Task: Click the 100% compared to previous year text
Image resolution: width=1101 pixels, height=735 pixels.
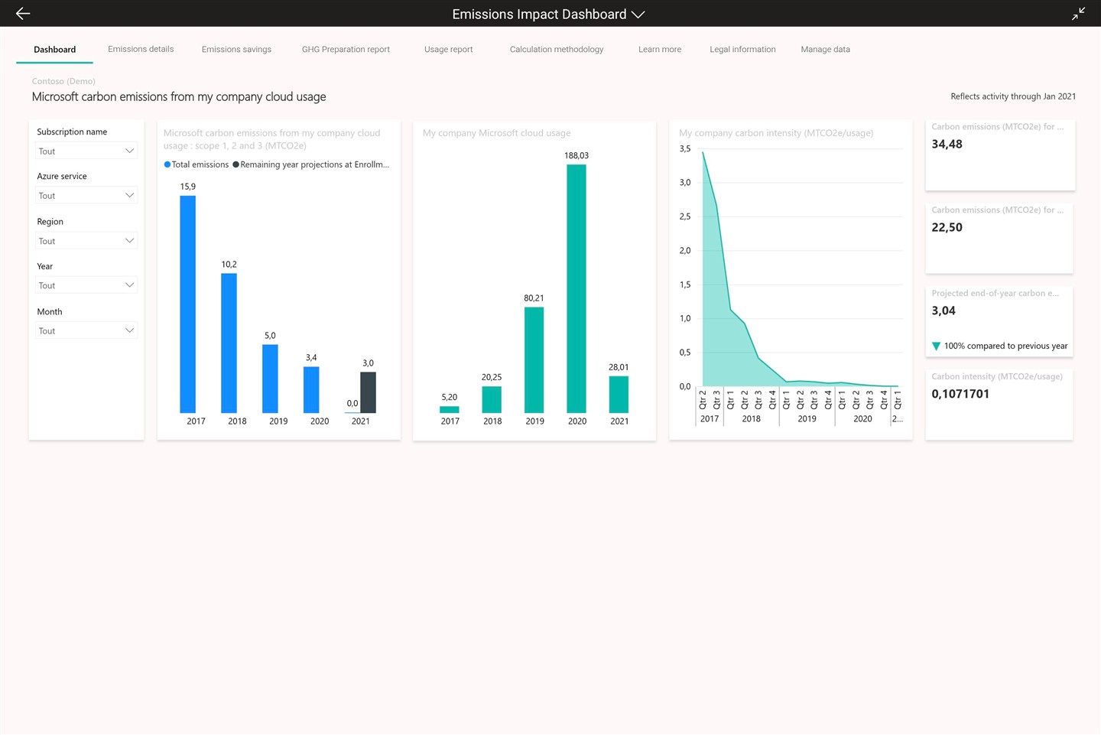Action: click(1005, 346)
